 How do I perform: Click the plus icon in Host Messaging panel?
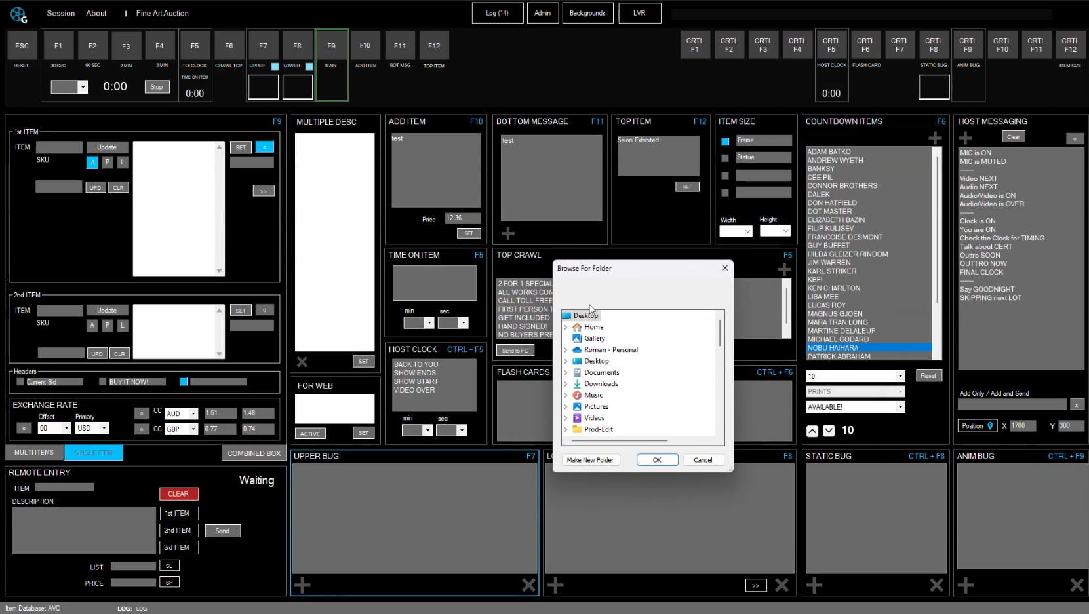(965, 138)
